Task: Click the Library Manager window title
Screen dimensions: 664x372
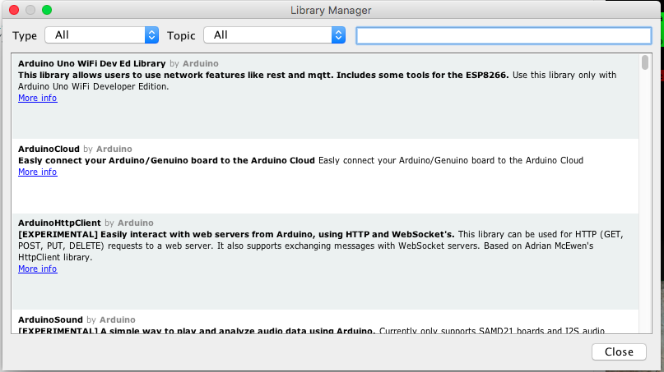Action: (x=331, y=10)
